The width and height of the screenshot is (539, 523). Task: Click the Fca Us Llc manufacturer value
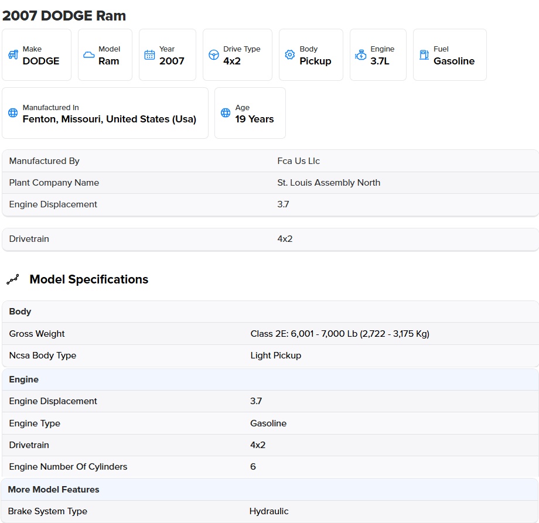(298, 161)
